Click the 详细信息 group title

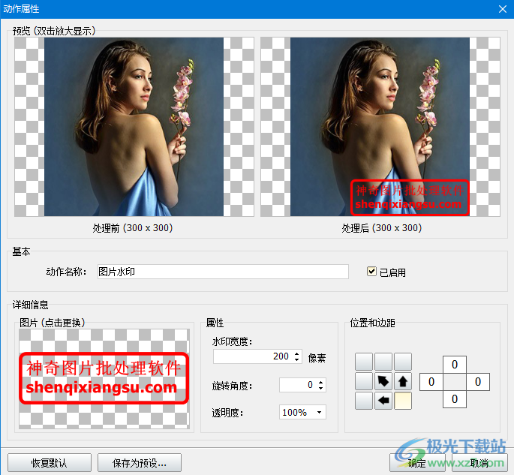pos(31,305)
